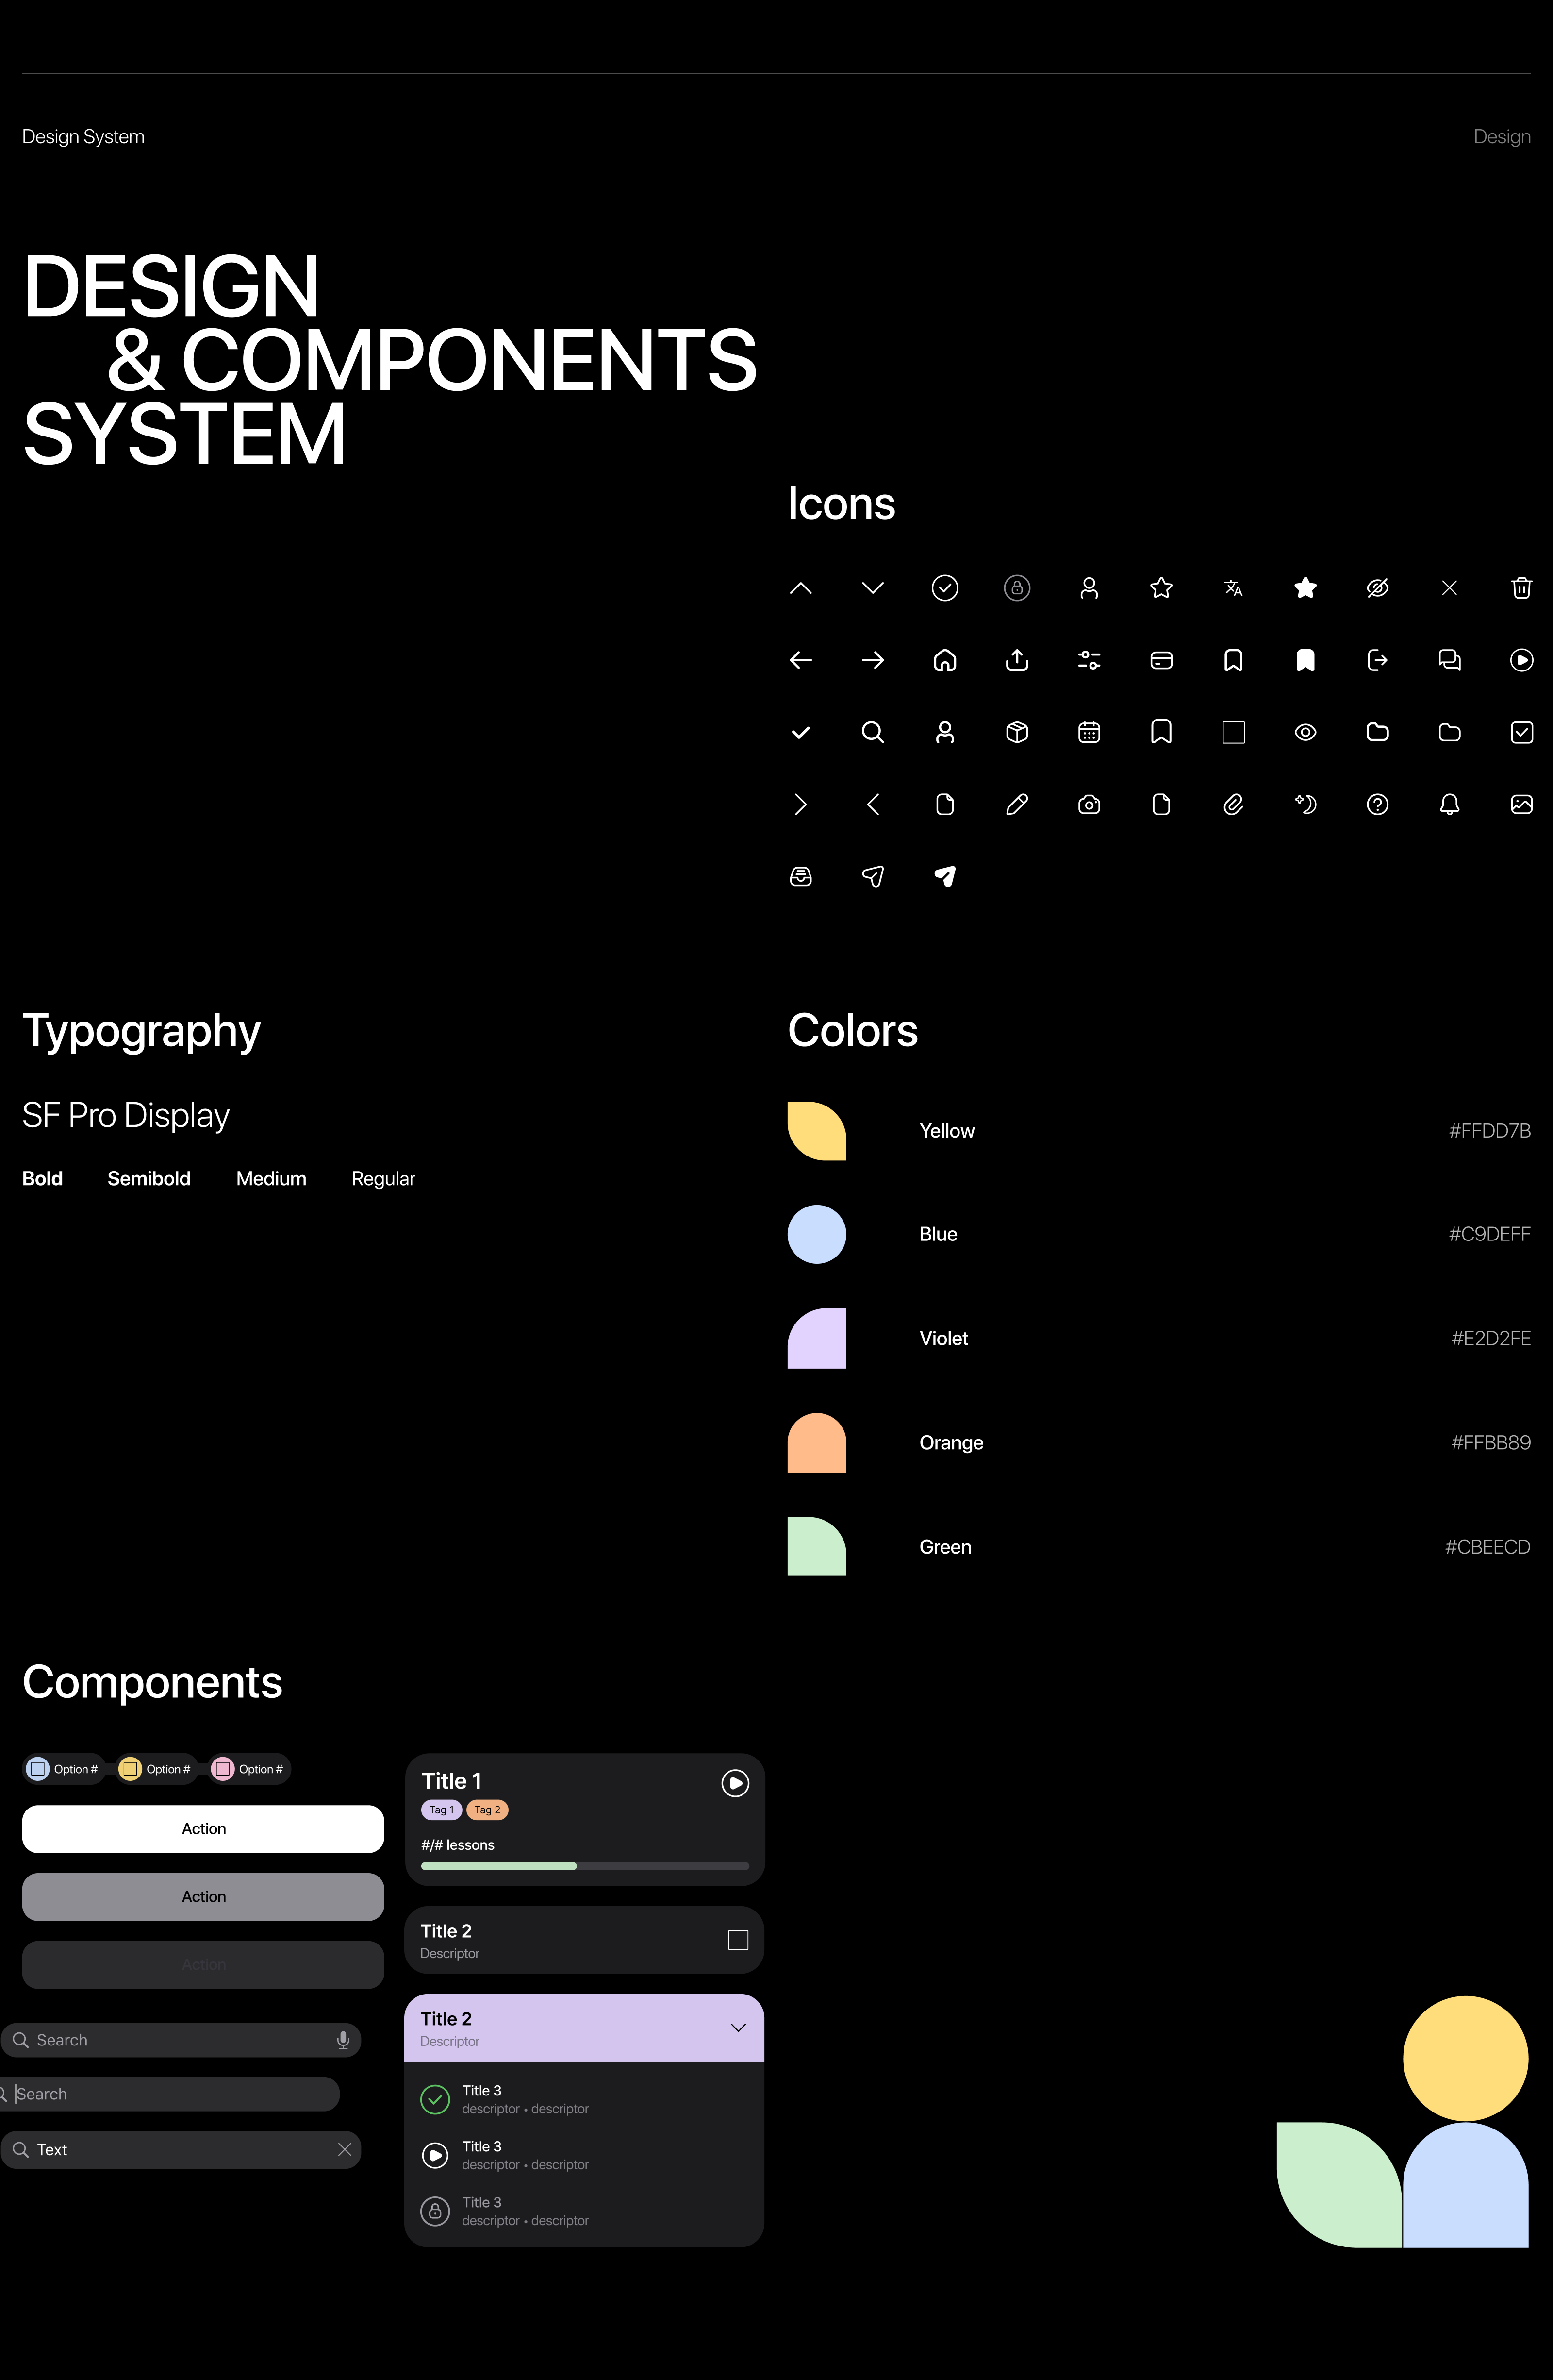
Task: Toggle the pink Option # chip
Action: 249,1769
